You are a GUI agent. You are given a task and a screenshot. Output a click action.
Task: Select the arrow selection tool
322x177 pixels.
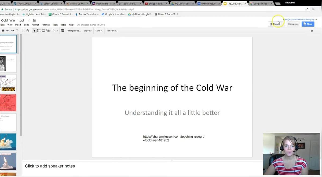tap(34, 31)
